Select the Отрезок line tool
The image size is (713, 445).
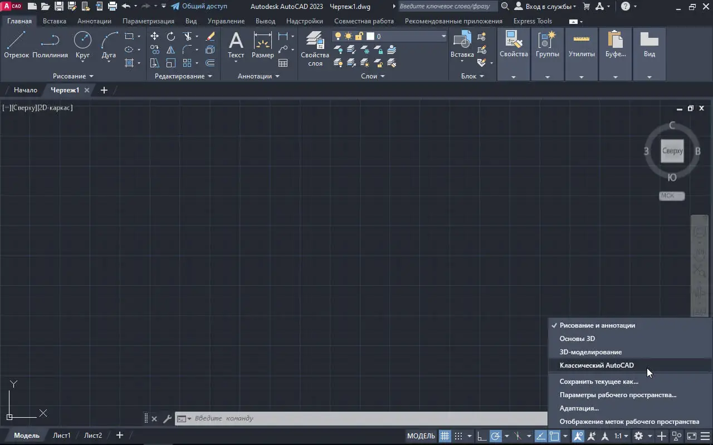pyautogui.click(x=16, y=44)
